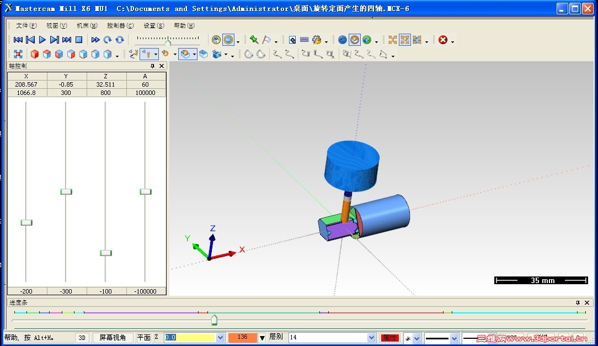Open the 视图(V) View menu
598x346 pixels.
pyautogui.click(x=56, y=25)
